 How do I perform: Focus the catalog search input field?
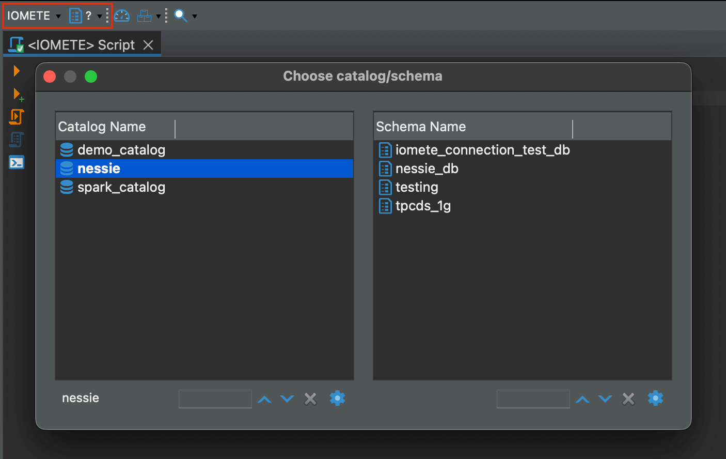(215, 399)
